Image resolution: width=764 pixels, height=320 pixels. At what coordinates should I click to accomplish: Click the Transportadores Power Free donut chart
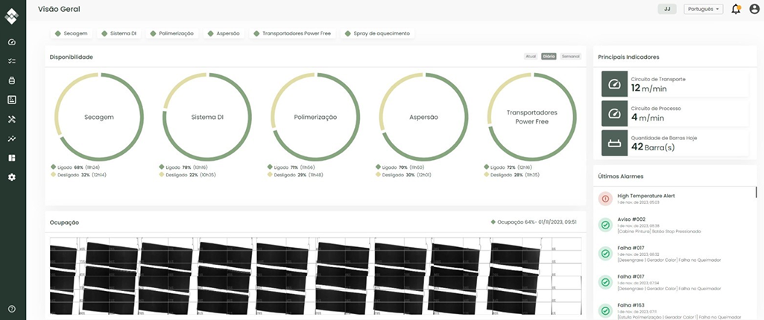pyautogui.click(x=531, y=117)
